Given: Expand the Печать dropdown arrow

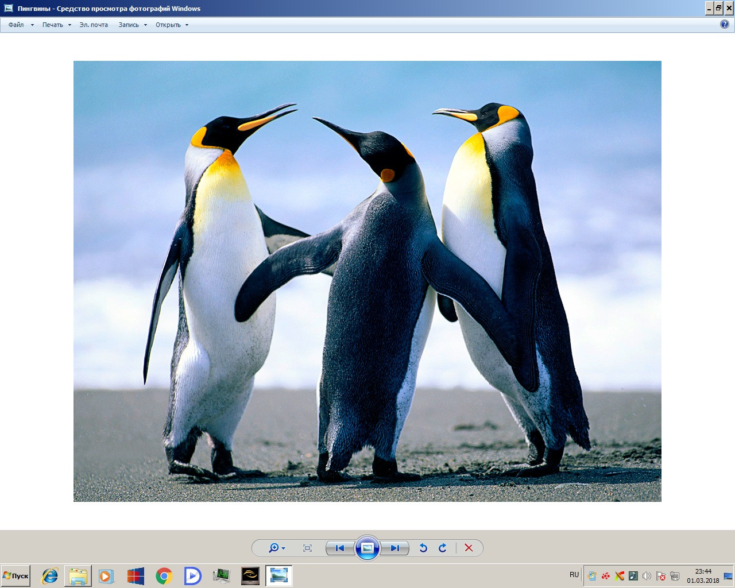Looking at the screenshot, I should tap(69, 25).
